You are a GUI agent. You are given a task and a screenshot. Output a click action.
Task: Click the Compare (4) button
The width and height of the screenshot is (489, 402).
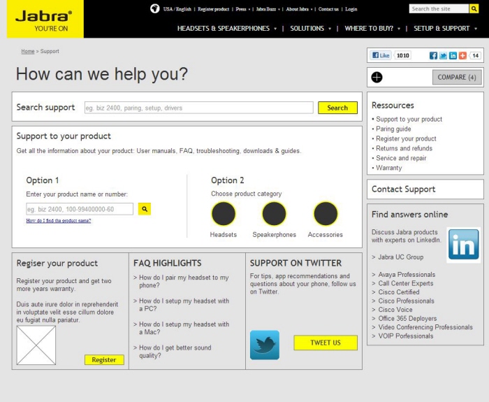click(457, 77)
